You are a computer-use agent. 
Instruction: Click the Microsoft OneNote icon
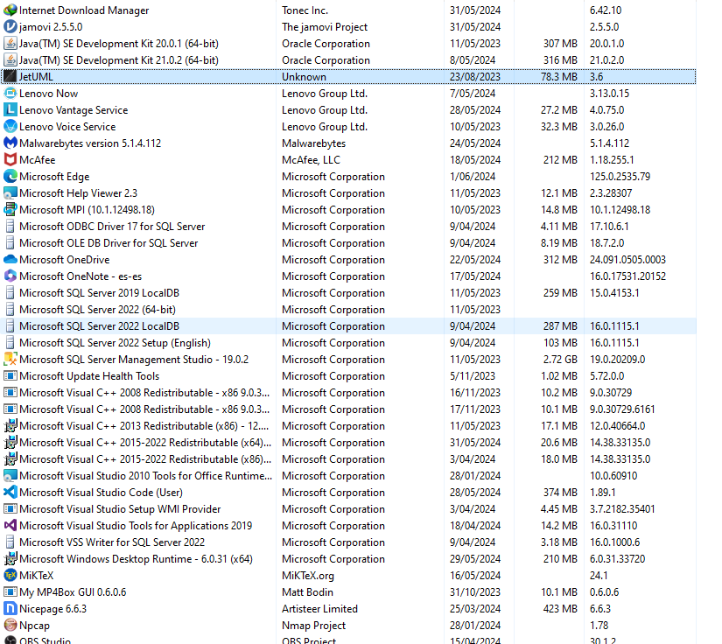coord(11,276)
